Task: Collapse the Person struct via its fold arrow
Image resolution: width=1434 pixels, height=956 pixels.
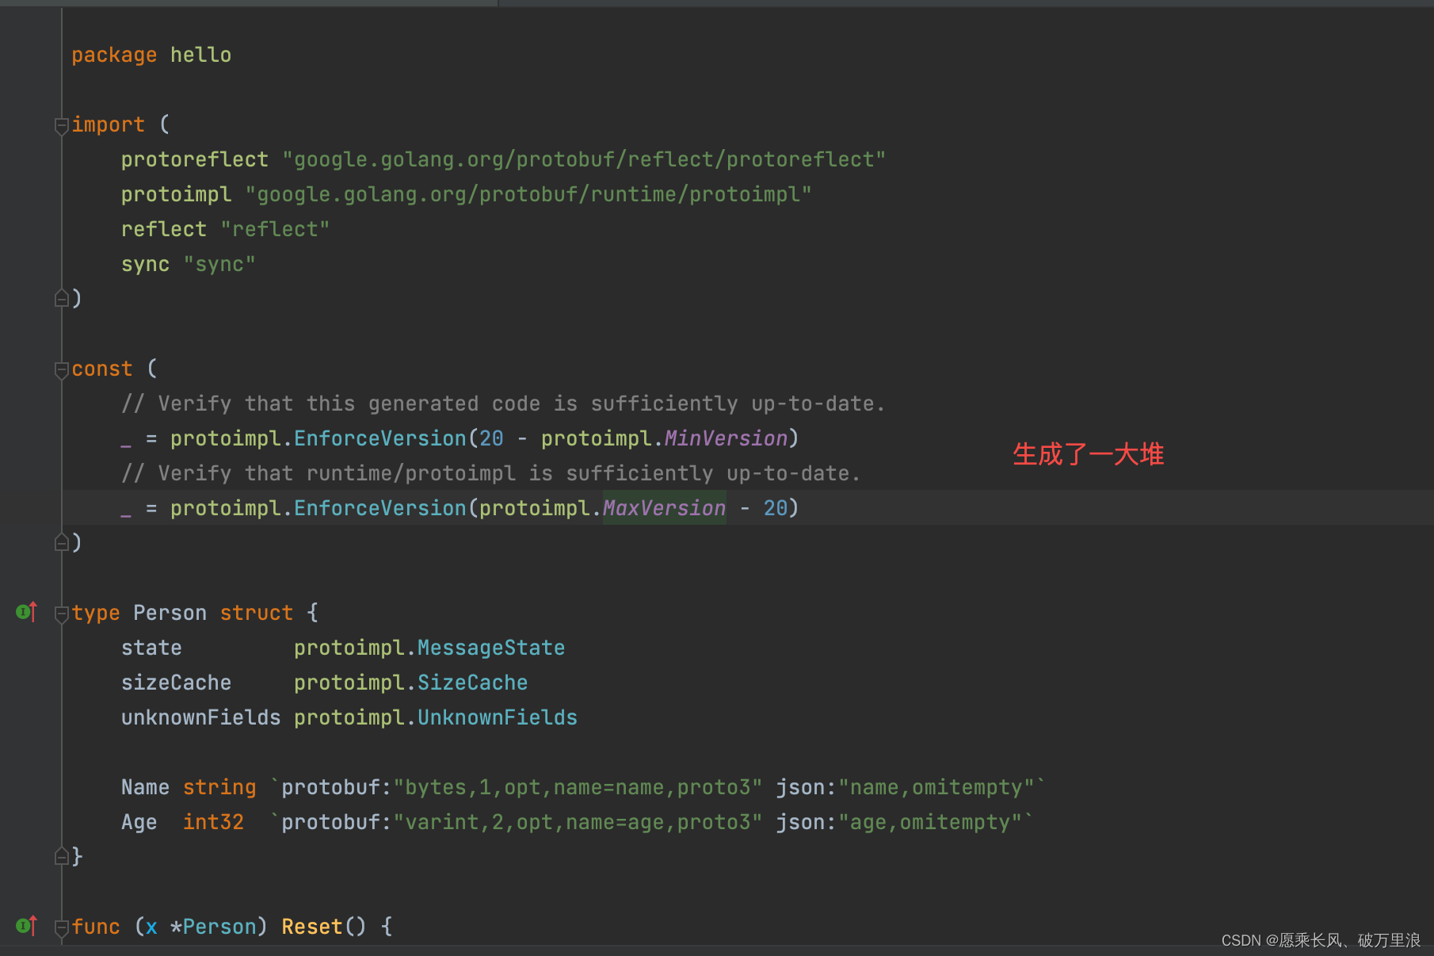Action: click(x=61, y=613)
